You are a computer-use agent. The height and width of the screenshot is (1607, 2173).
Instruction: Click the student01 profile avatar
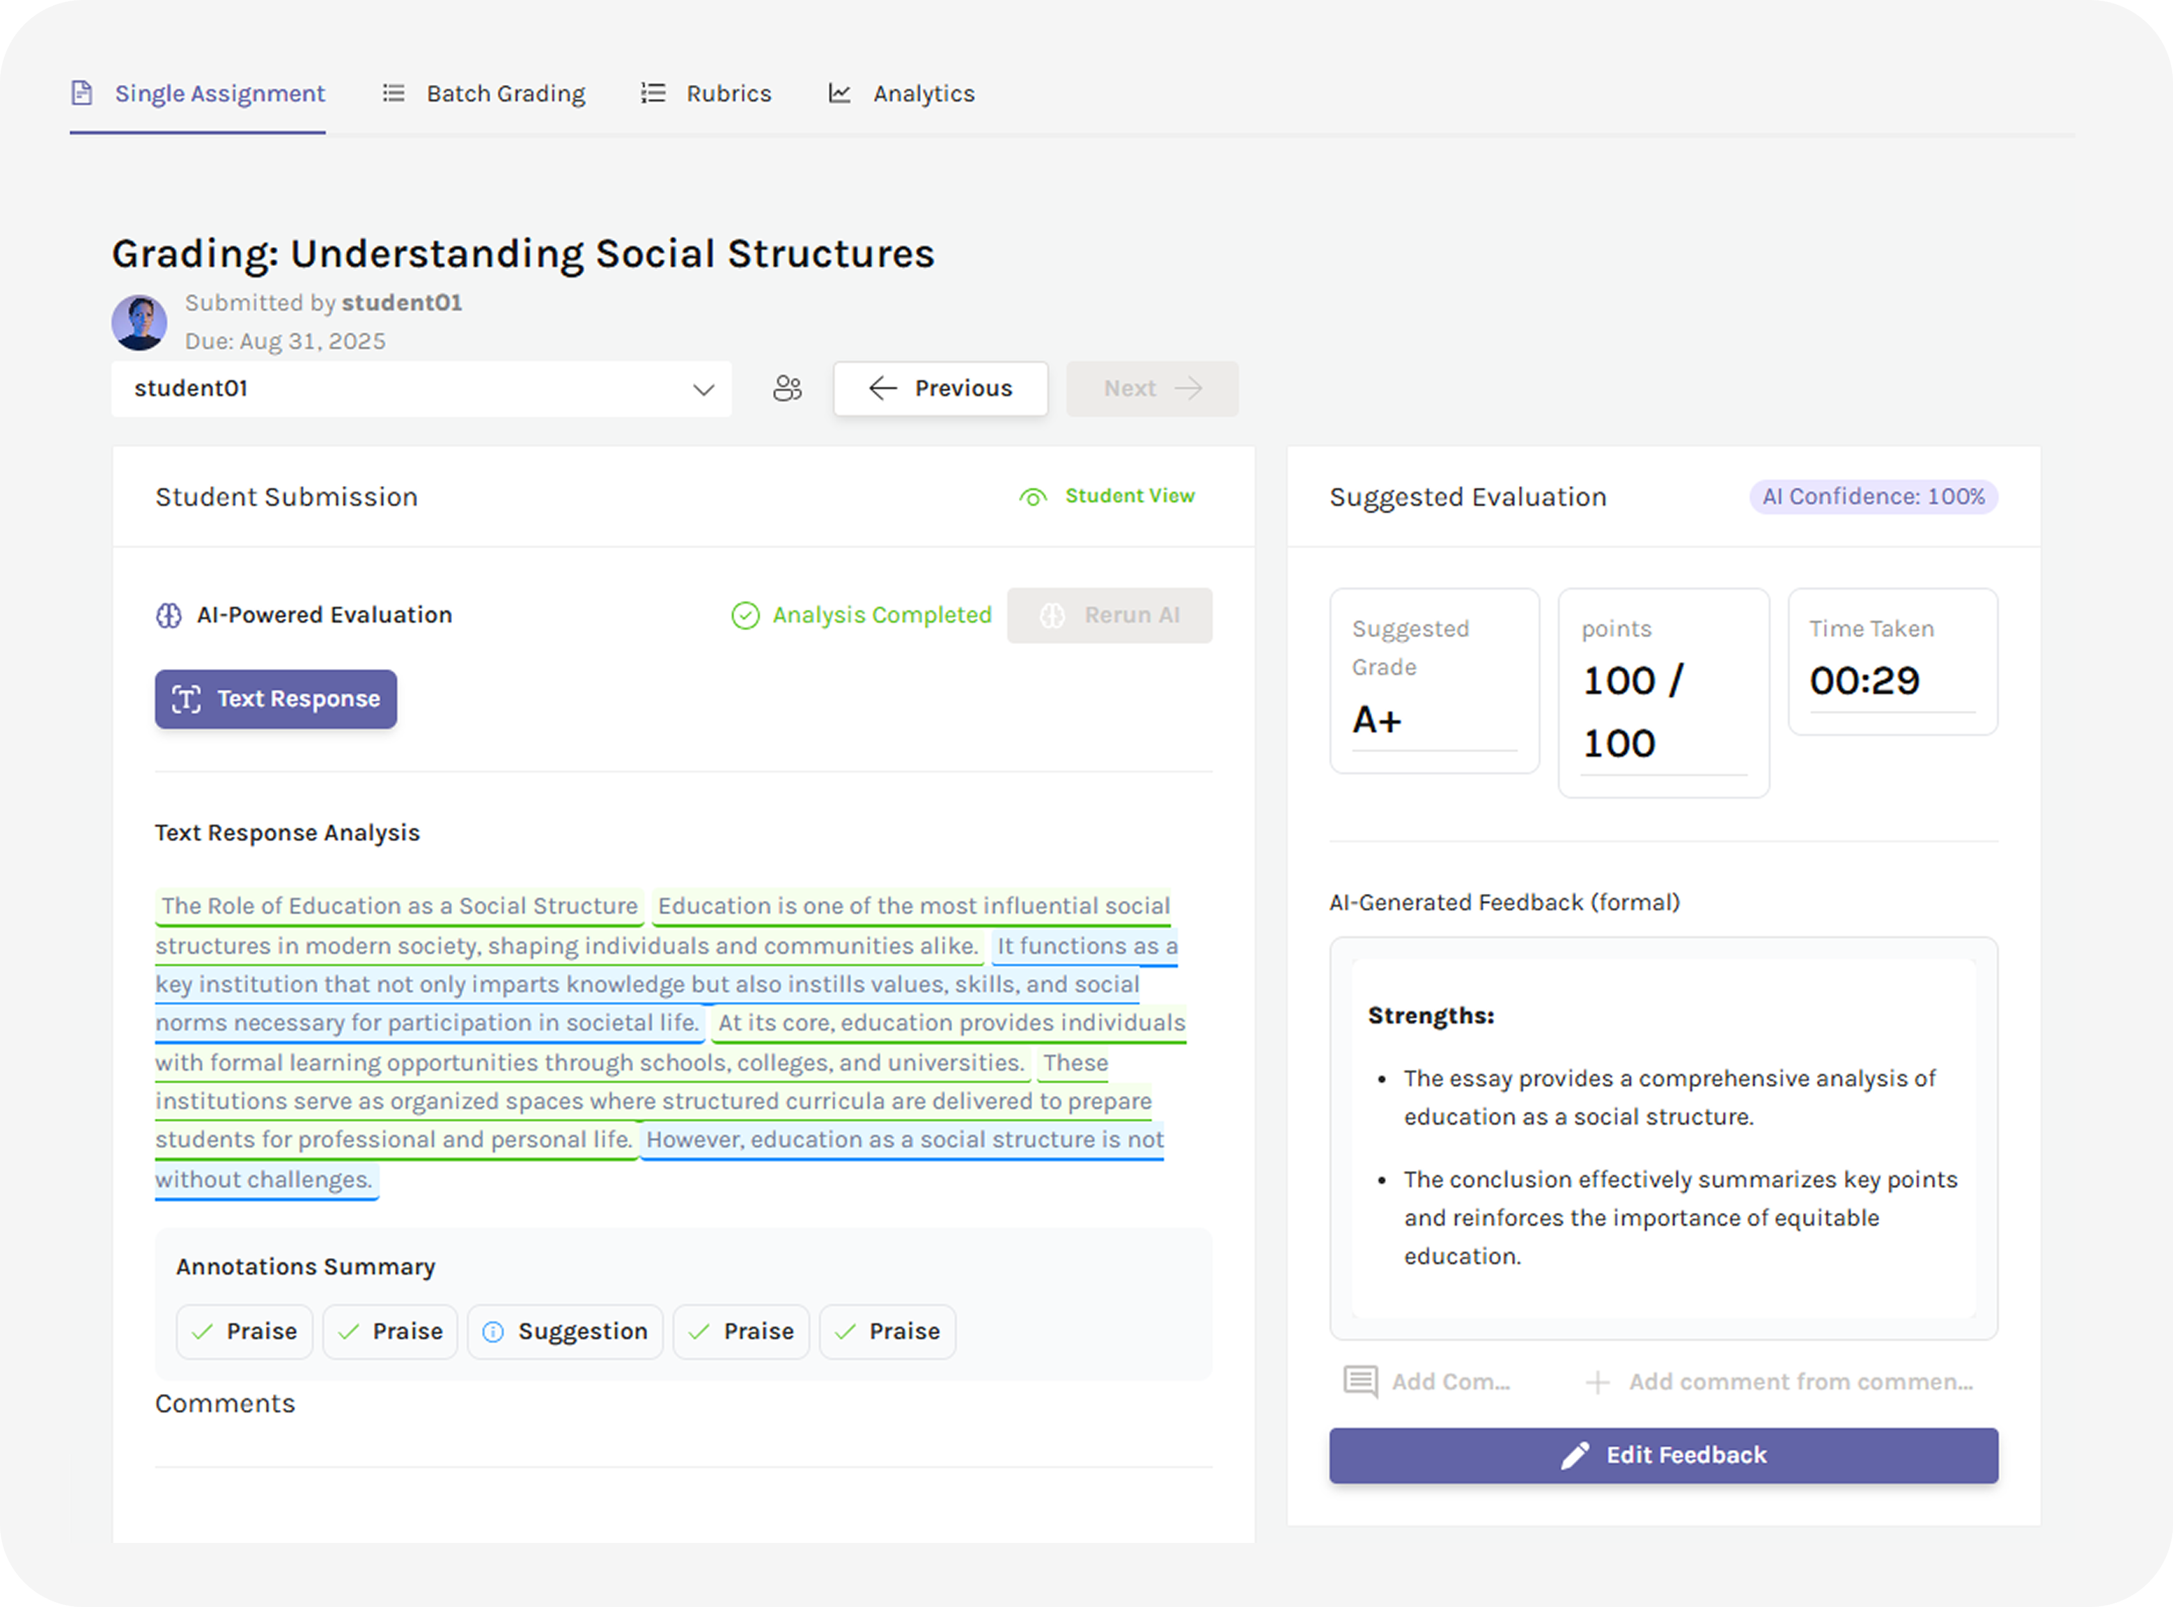pyautogui.click(x=139, y=322)
